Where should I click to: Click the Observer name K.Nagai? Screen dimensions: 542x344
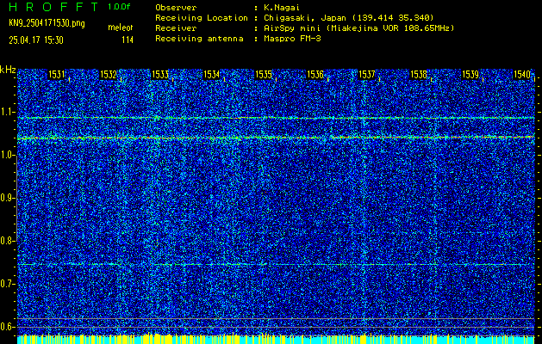[282, 8]
